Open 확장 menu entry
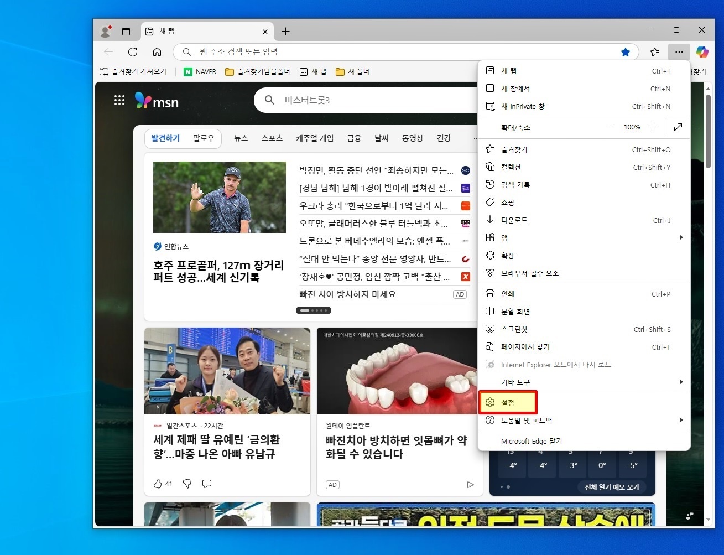The width and height of the screenshot is (724, 555). tap(584, 256)
